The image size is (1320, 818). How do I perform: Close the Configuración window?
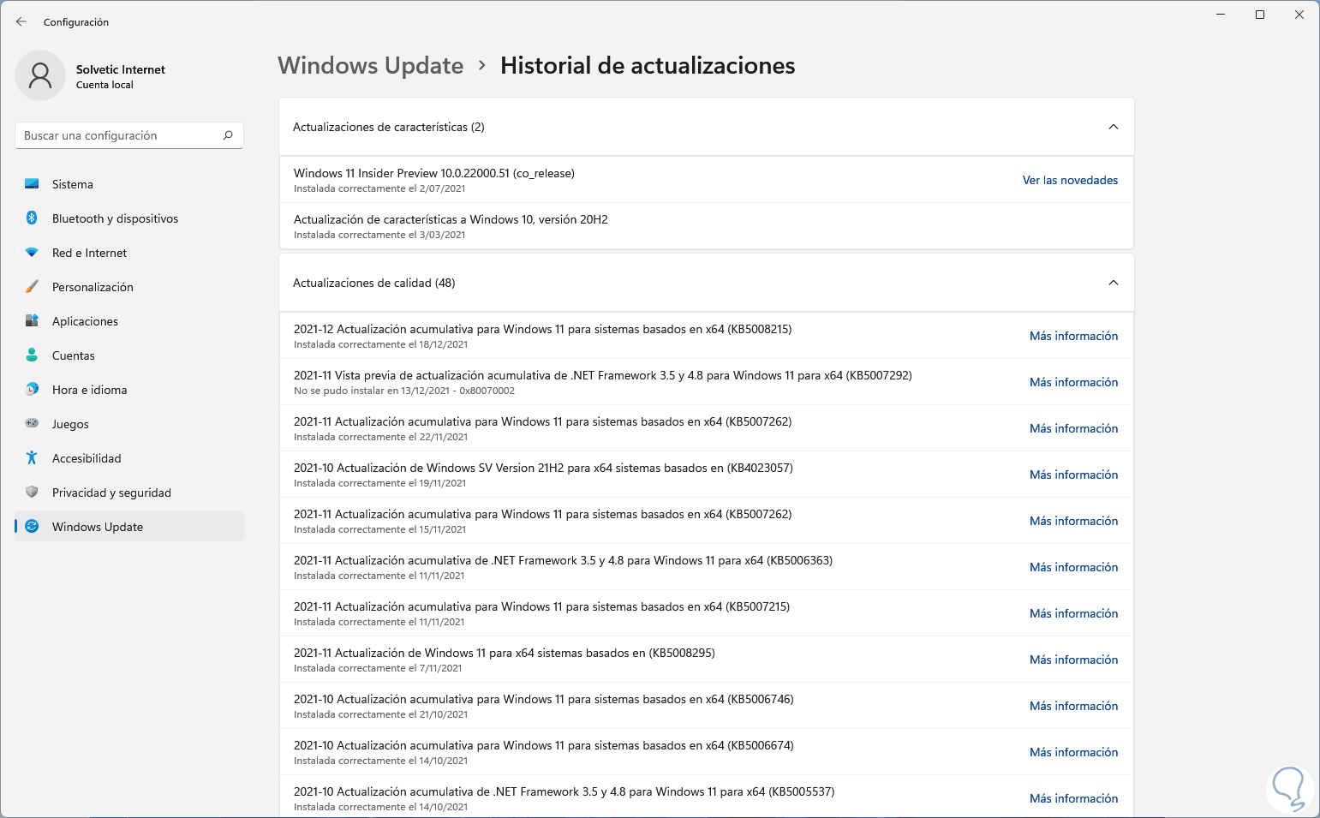(x=1299, y=15)
